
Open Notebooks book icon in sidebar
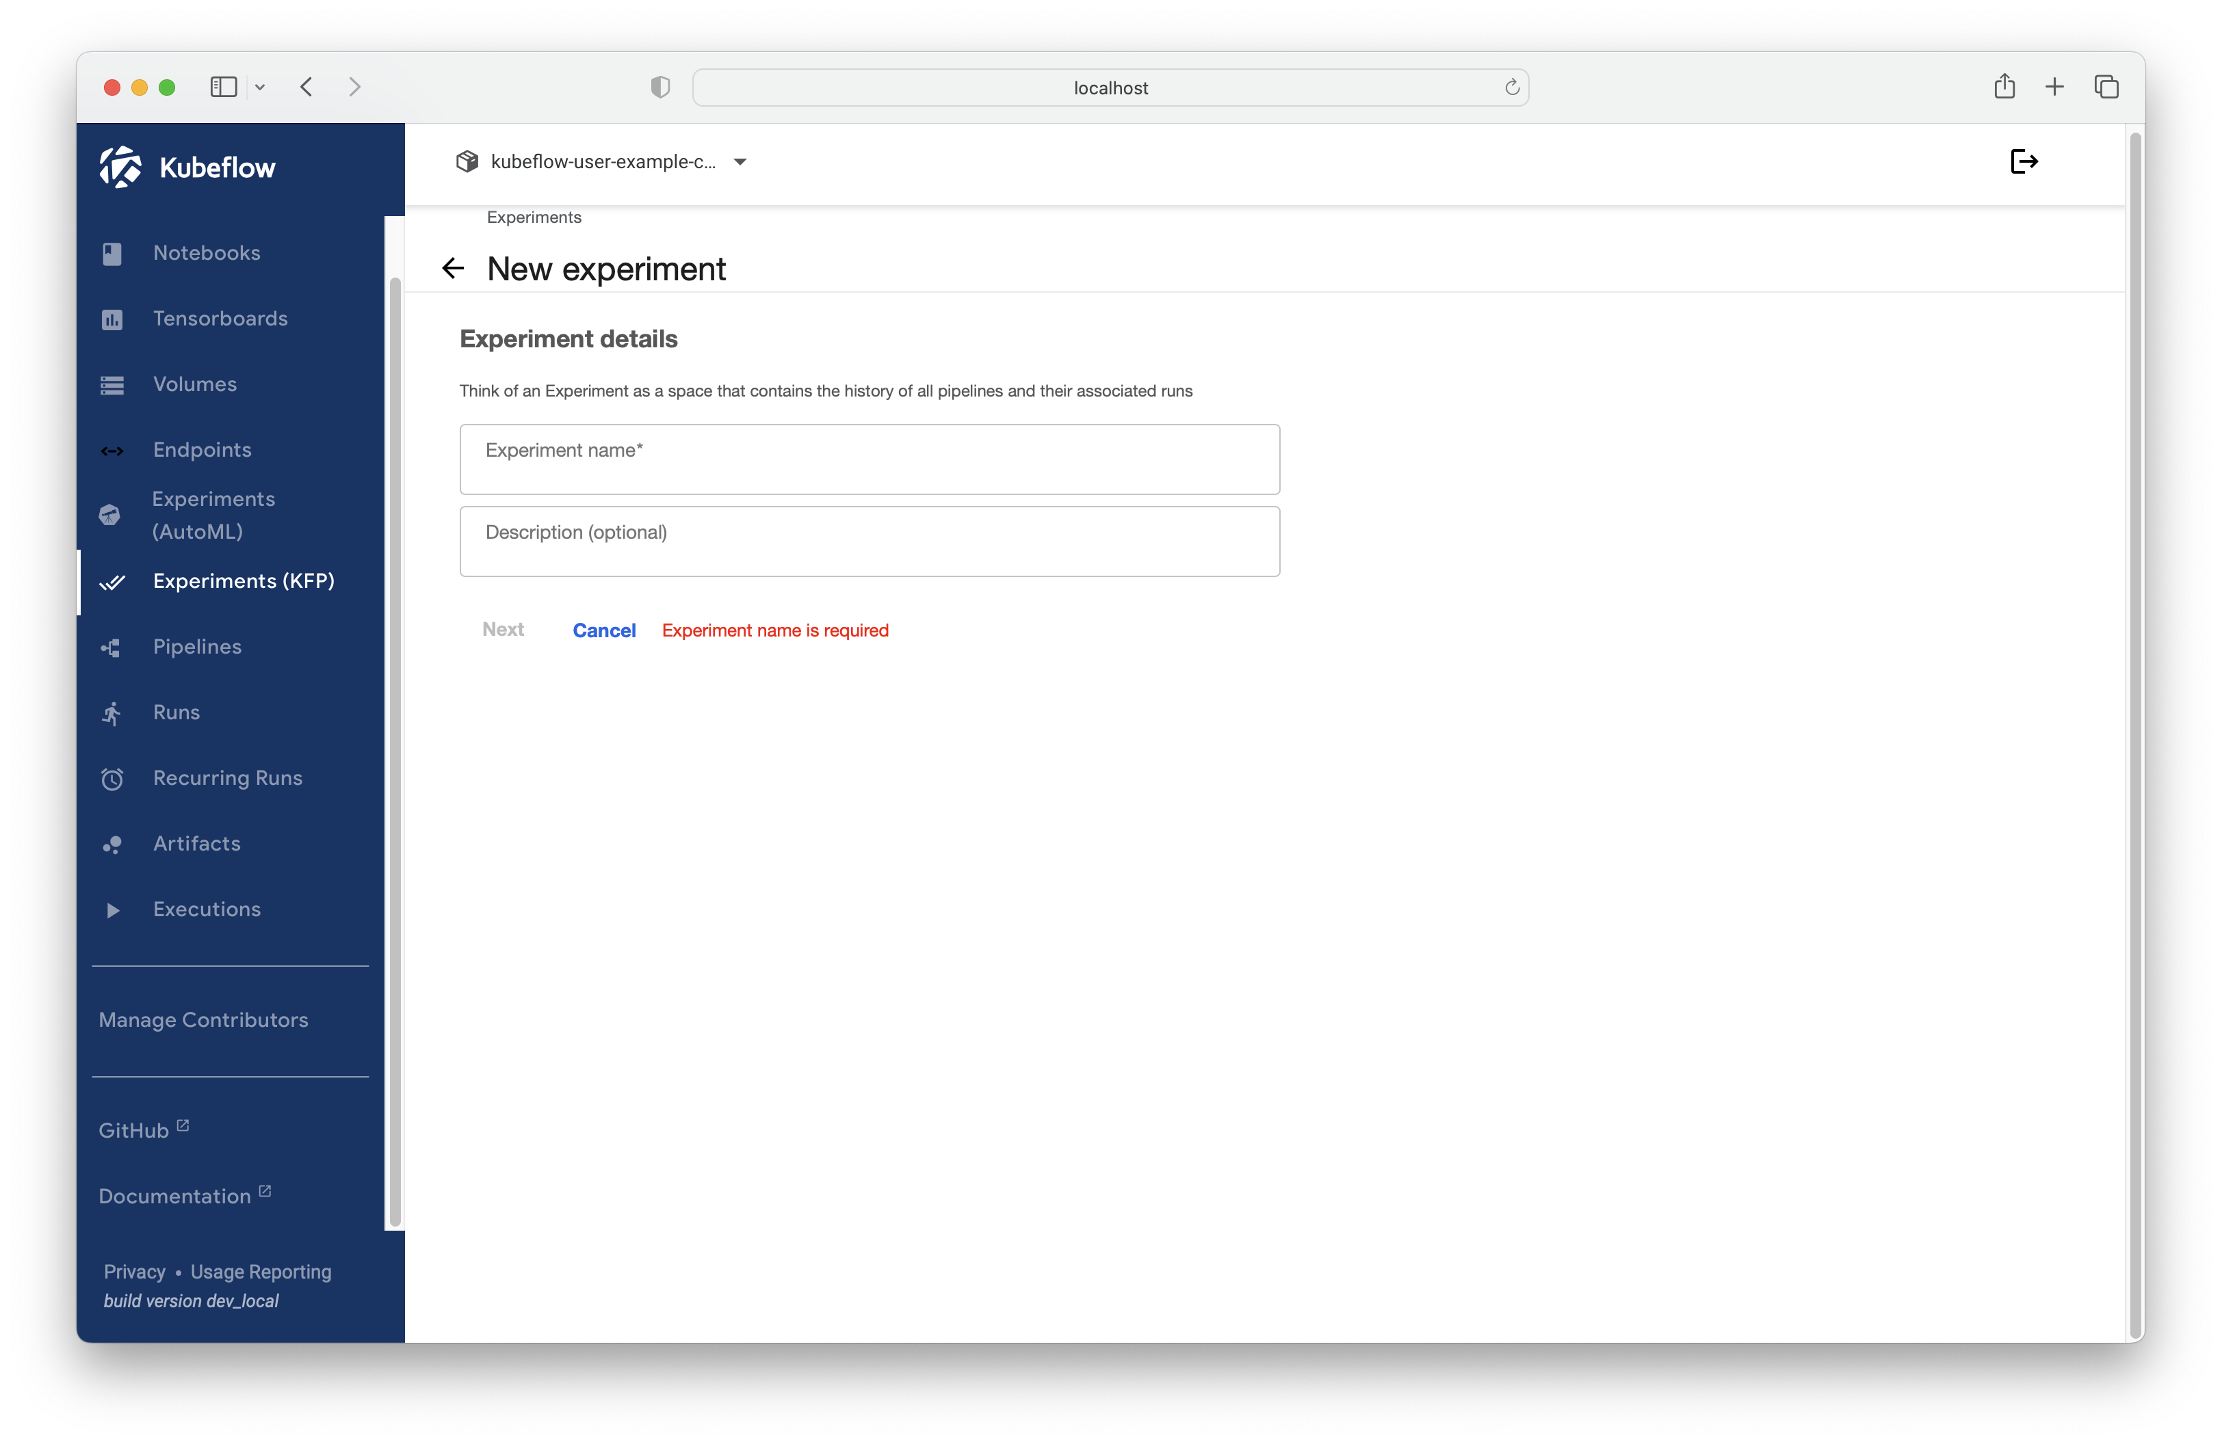112,254
